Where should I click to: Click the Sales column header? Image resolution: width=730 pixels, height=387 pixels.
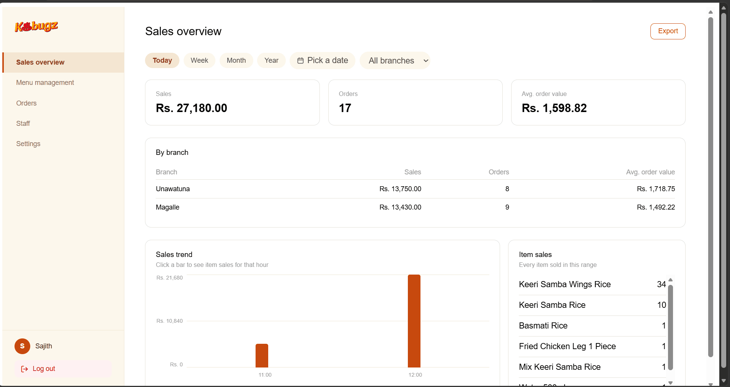click(412, 172)
